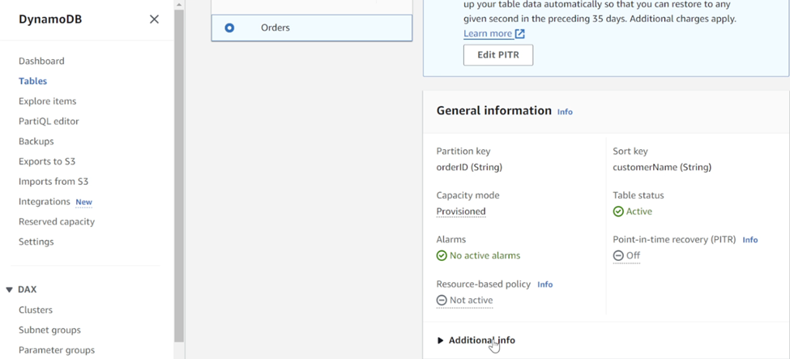The width and height of the screenshot is (790, 359).
Task: Click the external link icon after Learn more
Action: click(519, 34)
